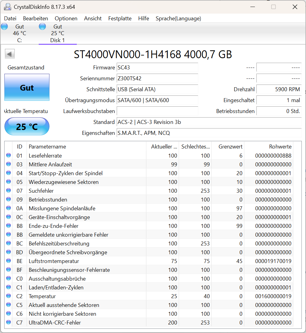This screenshot has width=306, height=333.
Task: Open the Bearbeiten menu
Action: (x=35, y=18)
